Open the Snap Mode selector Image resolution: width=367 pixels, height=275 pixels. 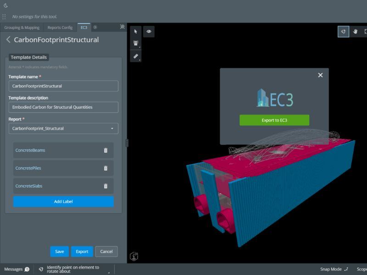coord(334,269)
